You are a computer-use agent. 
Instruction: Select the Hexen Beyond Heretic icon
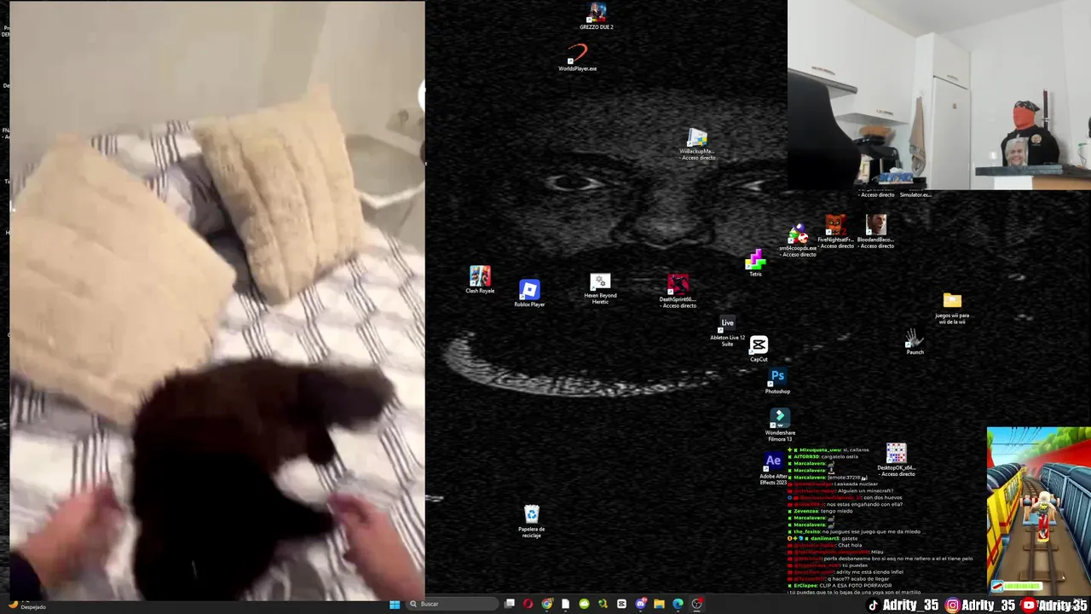pos(600,289)
